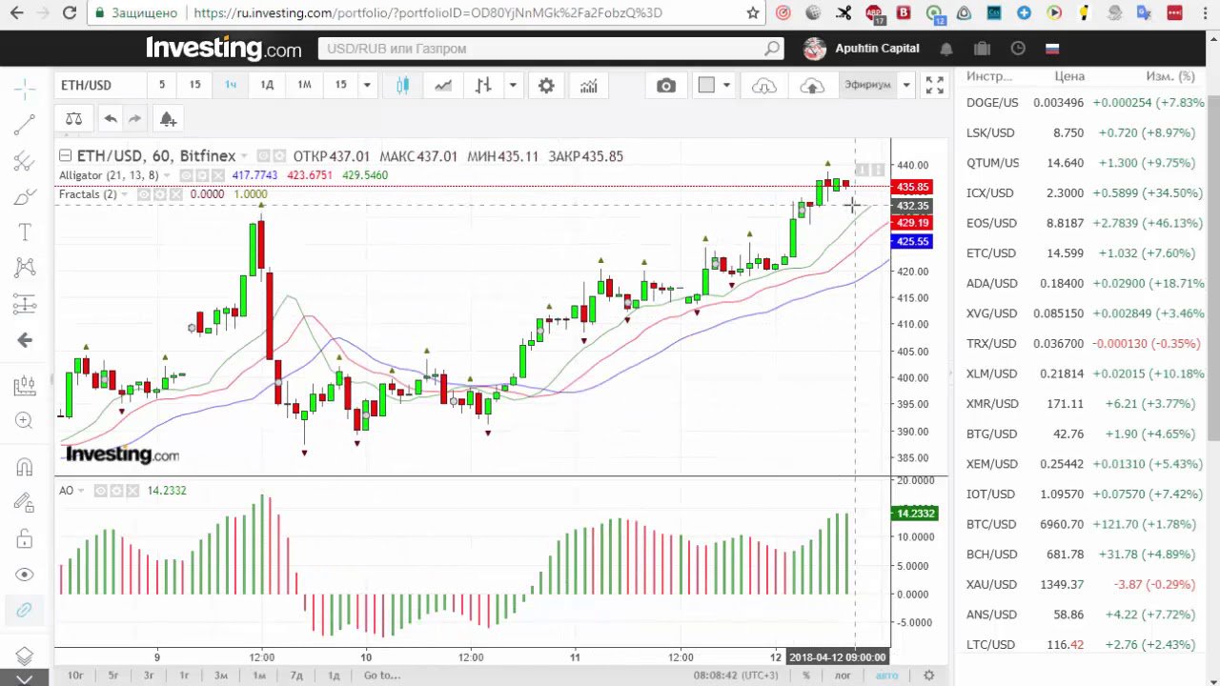Click the search field USD/RUB или Газпром
This screenshot has height=686, width=1220.
tap(551, 49)
